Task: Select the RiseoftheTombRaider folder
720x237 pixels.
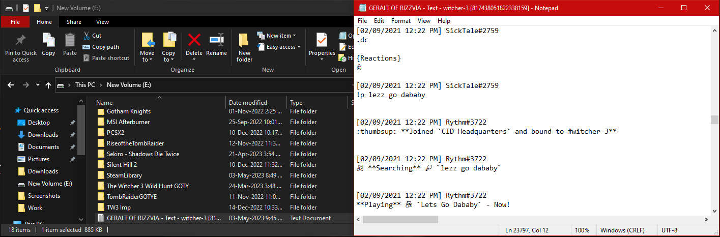Action: 135,143
